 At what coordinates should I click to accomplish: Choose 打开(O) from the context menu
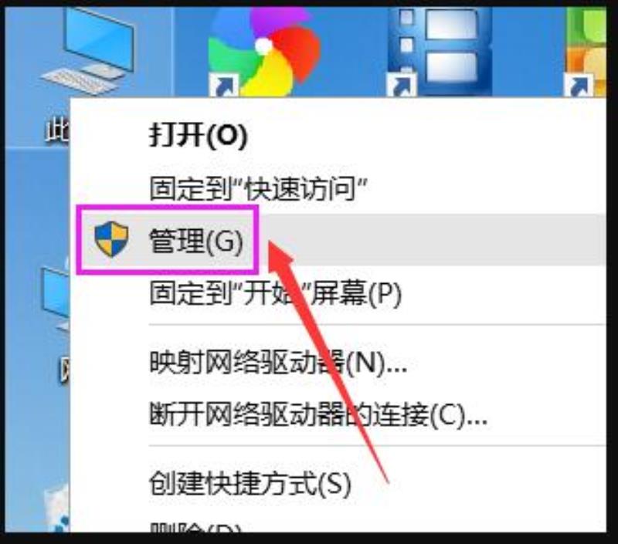199,135
